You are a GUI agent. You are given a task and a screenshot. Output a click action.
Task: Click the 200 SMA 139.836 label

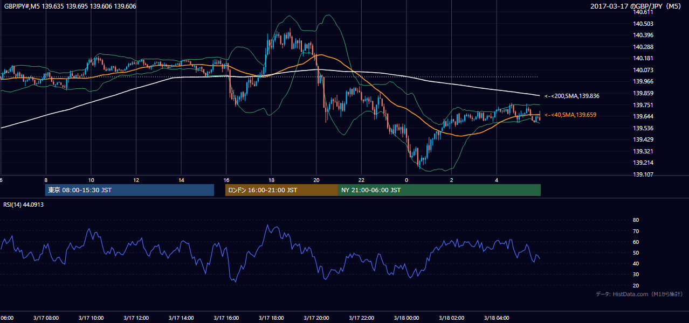[x=572, y=96]
